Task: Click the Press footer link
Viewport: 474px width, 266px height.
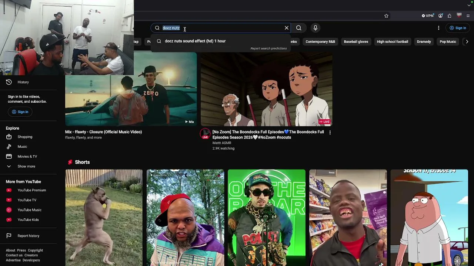Action: click(21, 250)
